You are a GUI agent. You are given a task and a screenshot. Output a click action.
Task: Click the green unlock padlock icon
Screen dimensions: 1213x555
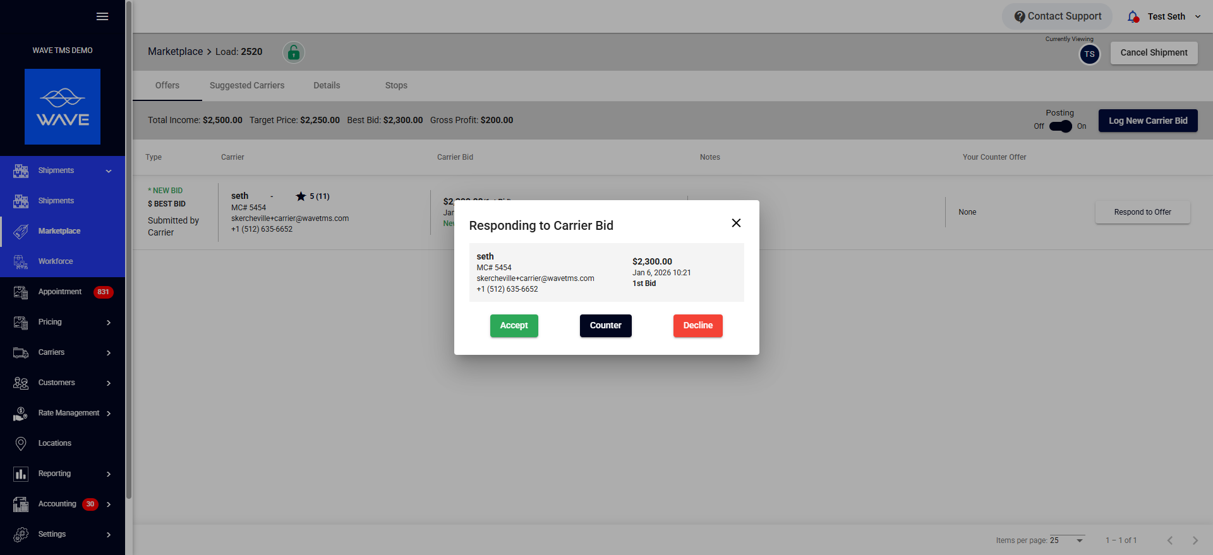pyautogui.click(x=294, y=52)
